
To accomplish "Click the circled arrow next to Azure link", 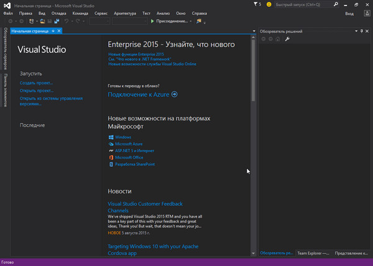I will pyautogui.click(x=175, y=94).
